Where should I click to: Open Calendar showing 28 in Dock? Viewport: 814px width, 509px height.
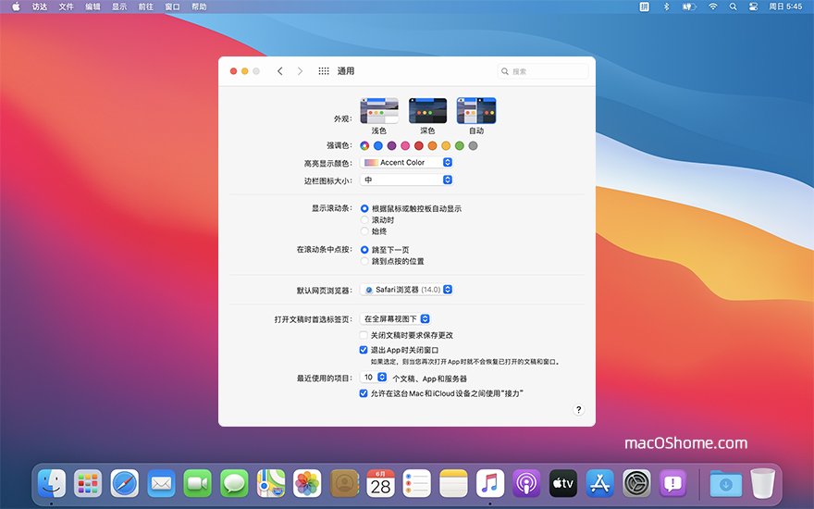coord(380,483)
